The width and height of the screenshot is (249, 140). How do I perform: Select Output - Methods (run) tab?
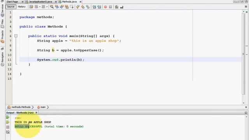20,113
